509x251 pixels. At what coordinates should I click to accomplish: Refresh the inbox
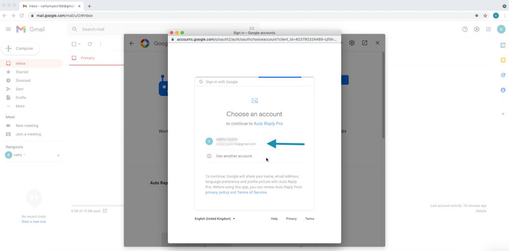click(x=90, y=44)
